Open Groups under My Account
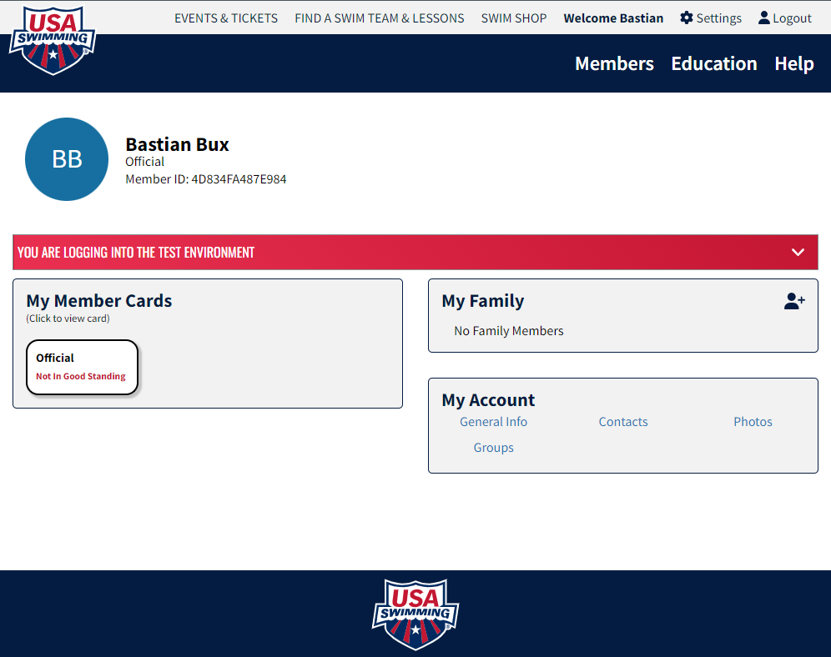 pyautogui.click(x=493, y=448)
